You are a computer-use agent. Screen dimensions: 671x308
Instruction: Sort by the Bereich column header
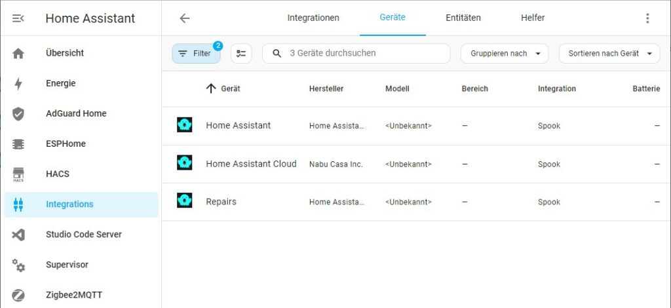coord(474,89)
